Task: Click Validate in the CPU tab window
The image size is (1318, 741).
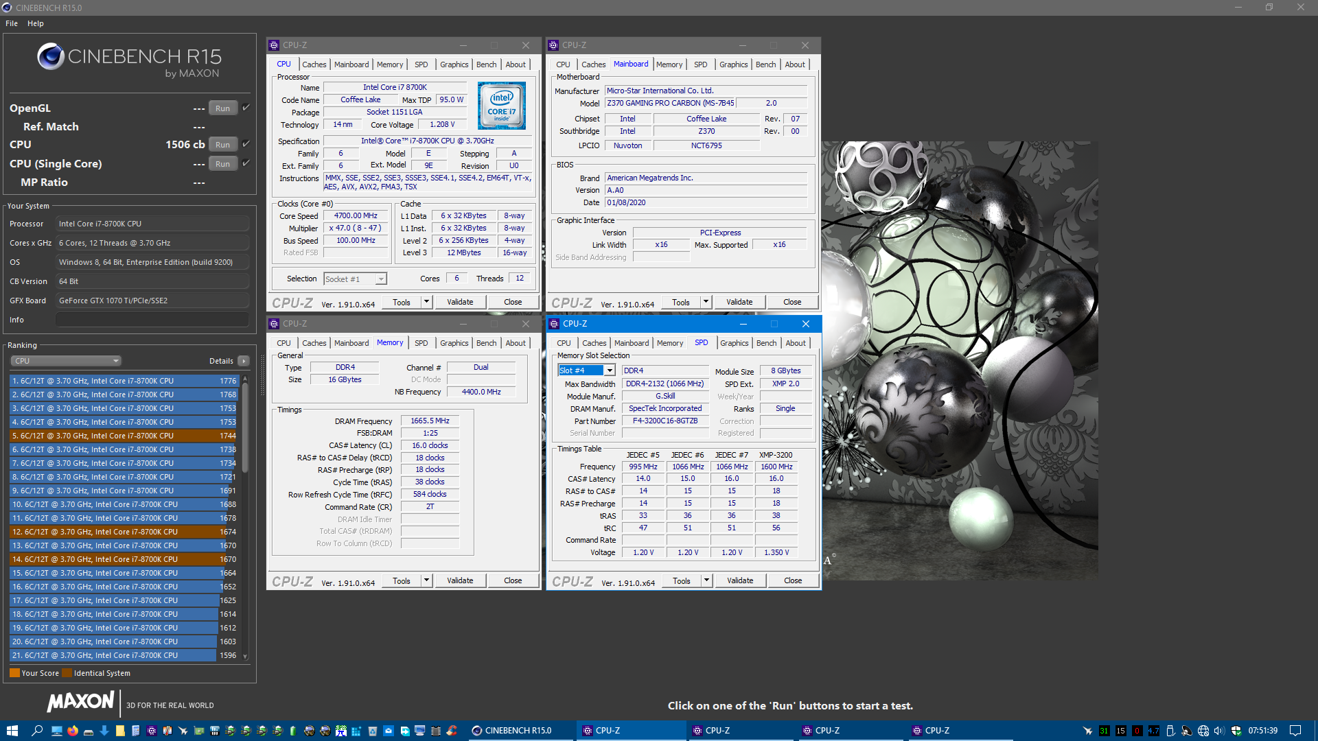Action: (x=460, y=302)
